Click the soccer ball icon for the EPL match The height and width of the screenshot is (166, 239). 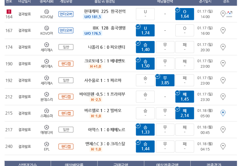(x=47, y=144)
